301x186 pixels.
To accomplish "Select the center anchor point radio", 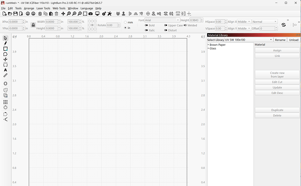I will (92, 25).
